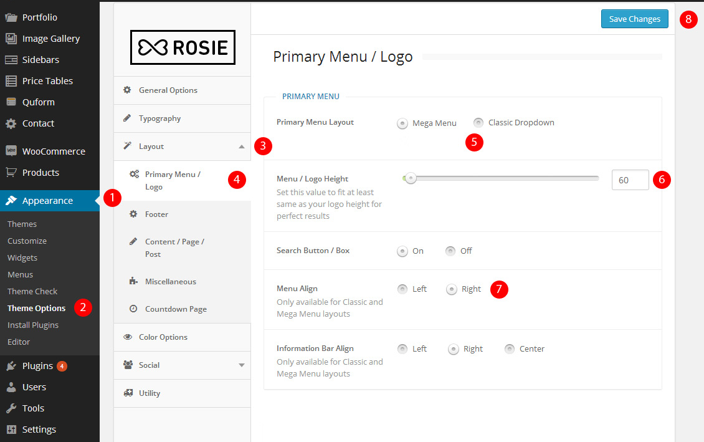
Task: Click the Plugins plug icon
Action: coord(11,366)
